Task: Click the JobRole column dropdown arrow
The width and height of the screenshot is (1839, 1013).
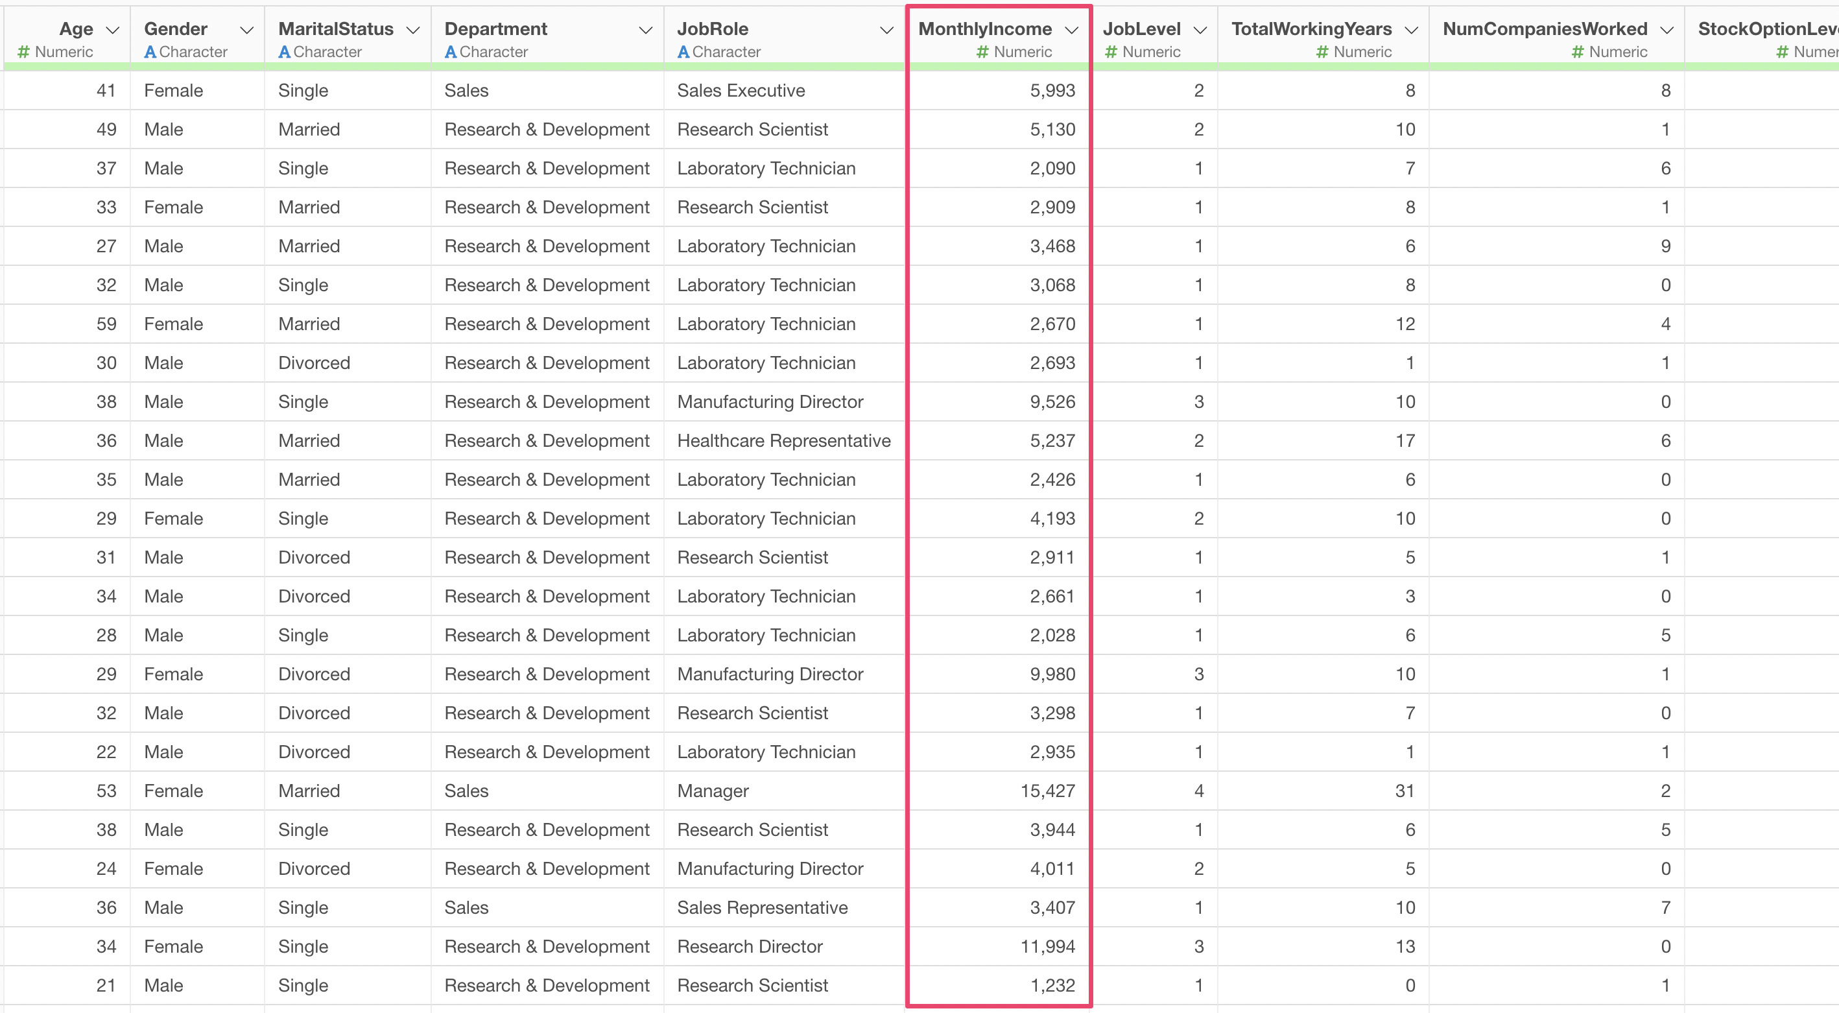Action: [886, 30]
